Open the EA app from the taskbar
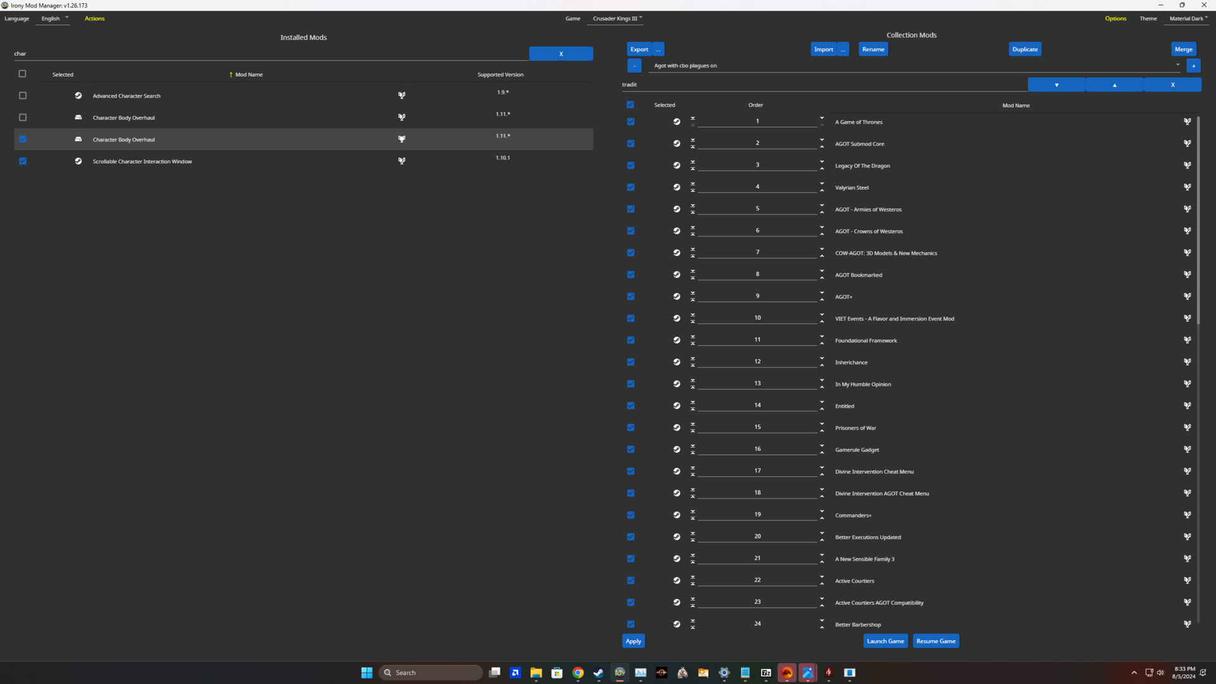Viewport: 1216px width, 684px height. [x=787, y=673]
